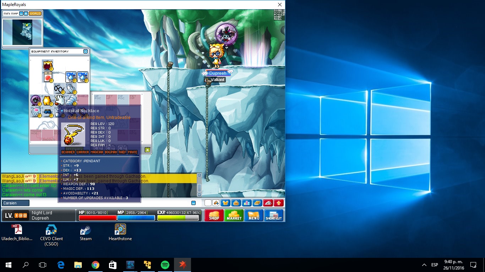Click the level 180 indicator
Viewport: 485px width, 272px height.
[16, 215]
